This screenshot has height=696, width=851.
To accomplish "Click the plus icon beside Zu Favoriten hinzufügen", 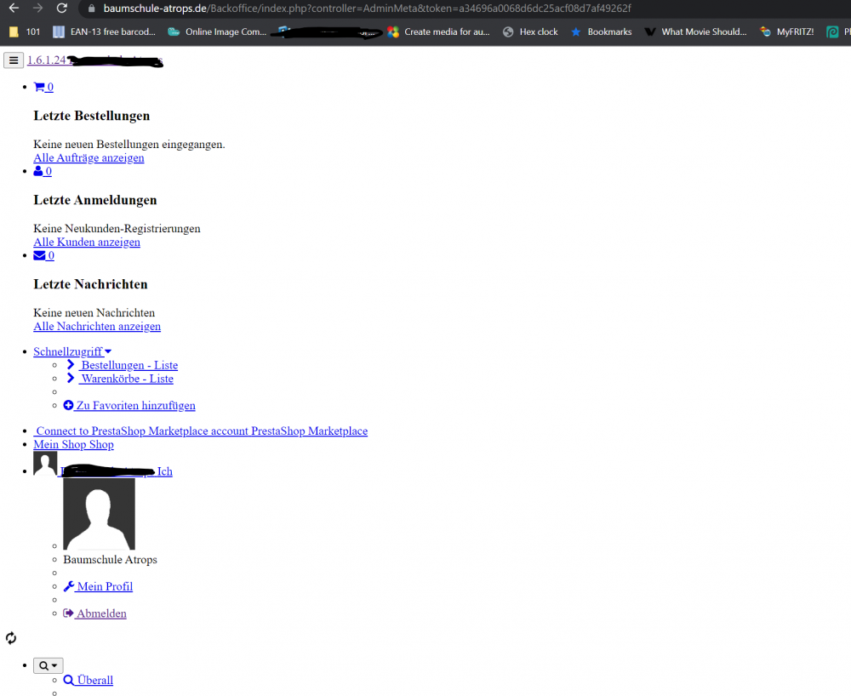I will coord(68,405).
